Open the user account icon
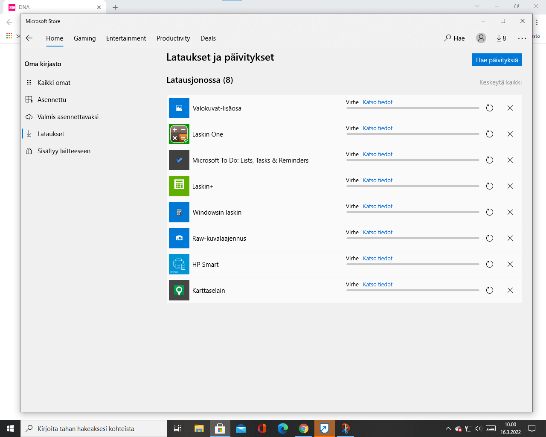546x437 pixels. tap(481, 38)
